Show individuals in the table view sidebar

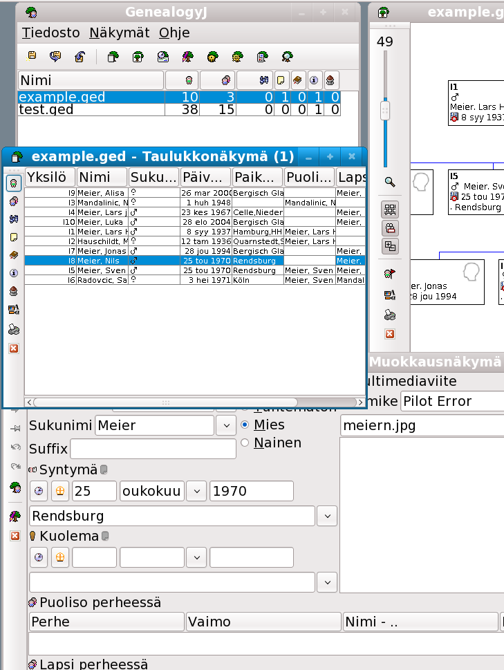point(13,183)
